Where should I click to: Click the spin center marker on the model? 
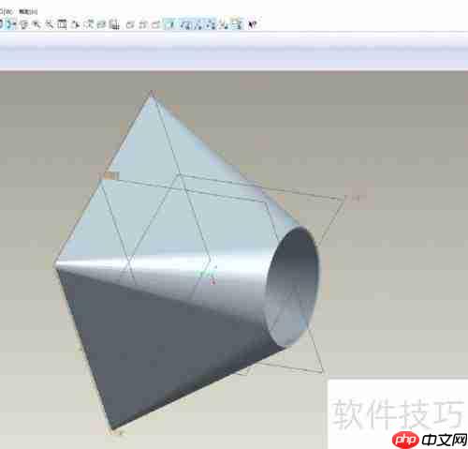(x=209, y=275)
